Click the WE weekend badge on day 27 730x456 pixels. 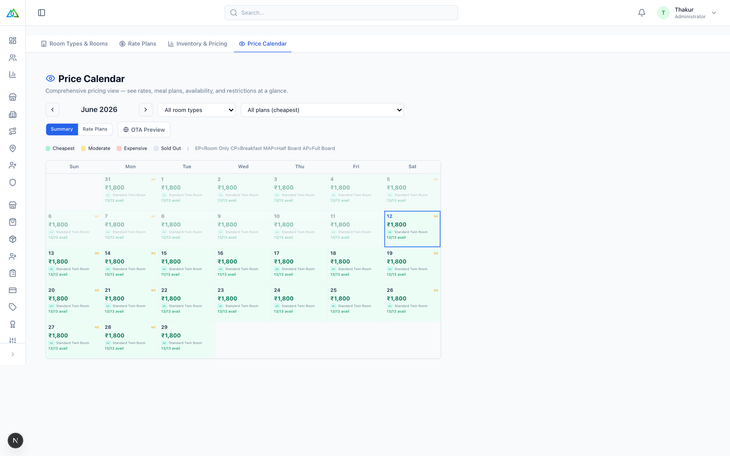pos(97,327)
